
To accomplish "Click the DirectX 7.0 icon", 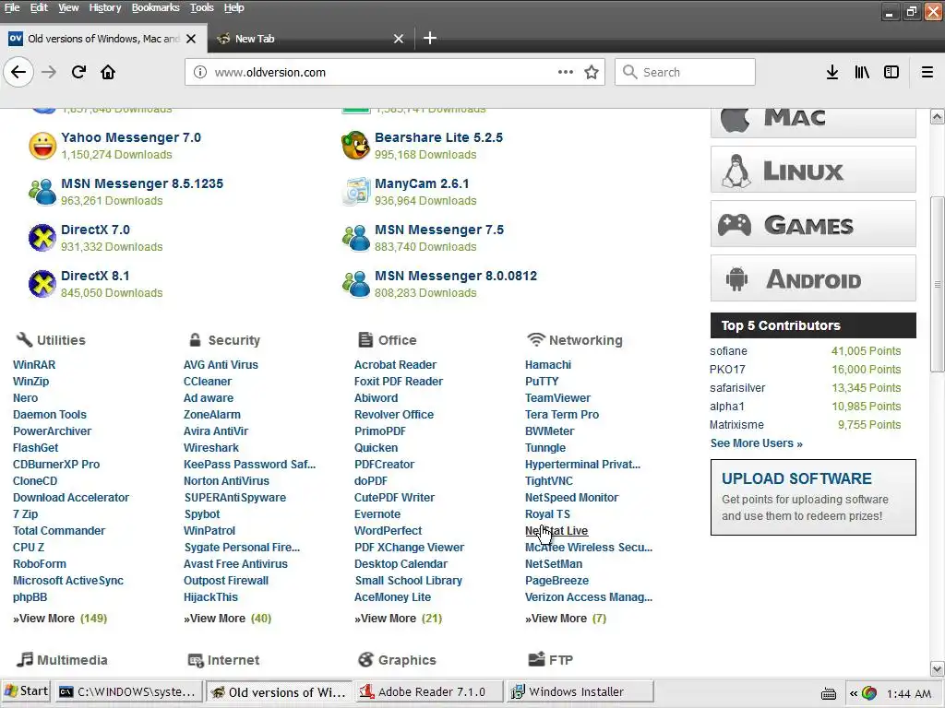I will [42, 238].
